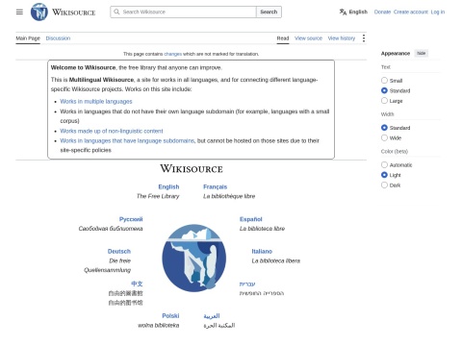Go to Arabic العربية Wikisource

tap(212, 316)
